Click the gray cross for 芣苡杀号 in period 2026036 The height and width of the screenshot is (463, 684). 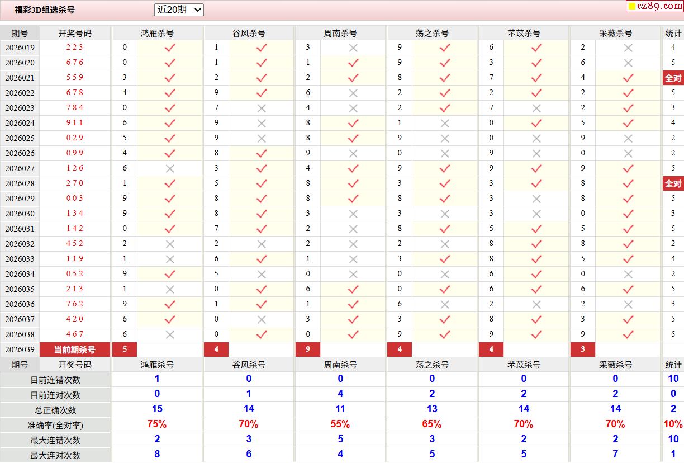pyautogui.click(x=536, y=304)
